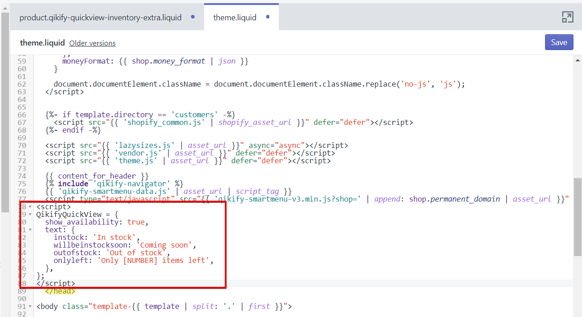The image size is (582, 317).
Task: Click the scrollbar up arrow in editor
Action: [577, 60]
